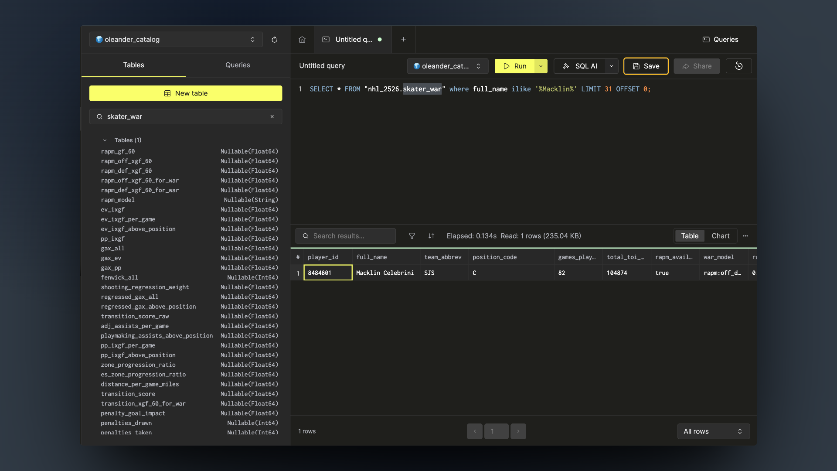
Task: Click the 8484801 player_id cell
Action: click(x=328, y=273)
